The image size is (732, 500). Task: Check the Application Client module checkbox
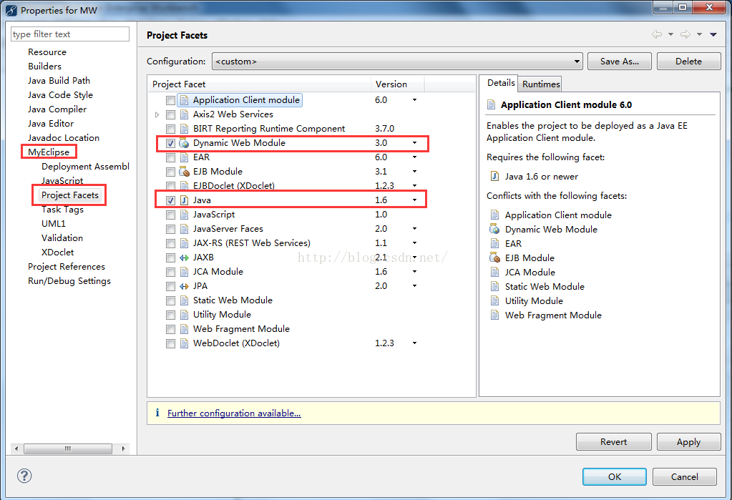click(x=170, y=100)
